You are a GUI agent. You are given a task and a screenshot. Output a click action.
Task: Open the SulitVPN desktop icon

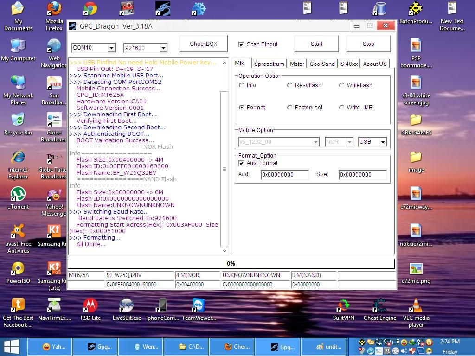click(x=343, y=306)
